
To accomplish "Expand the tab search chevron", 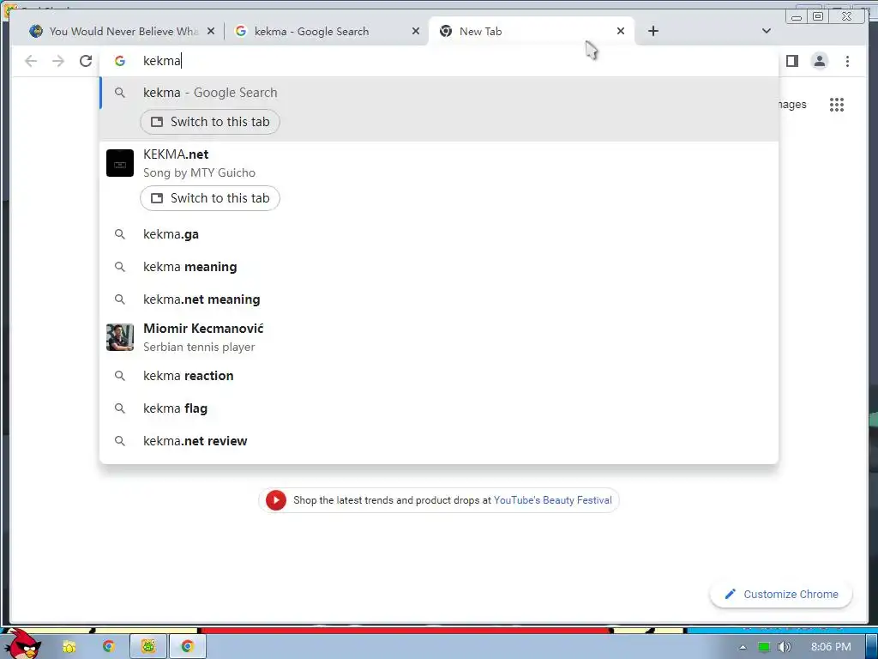I will tap(767, 31).
